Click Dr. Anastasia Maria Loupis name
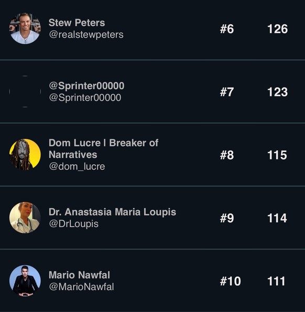 [112, 212]
